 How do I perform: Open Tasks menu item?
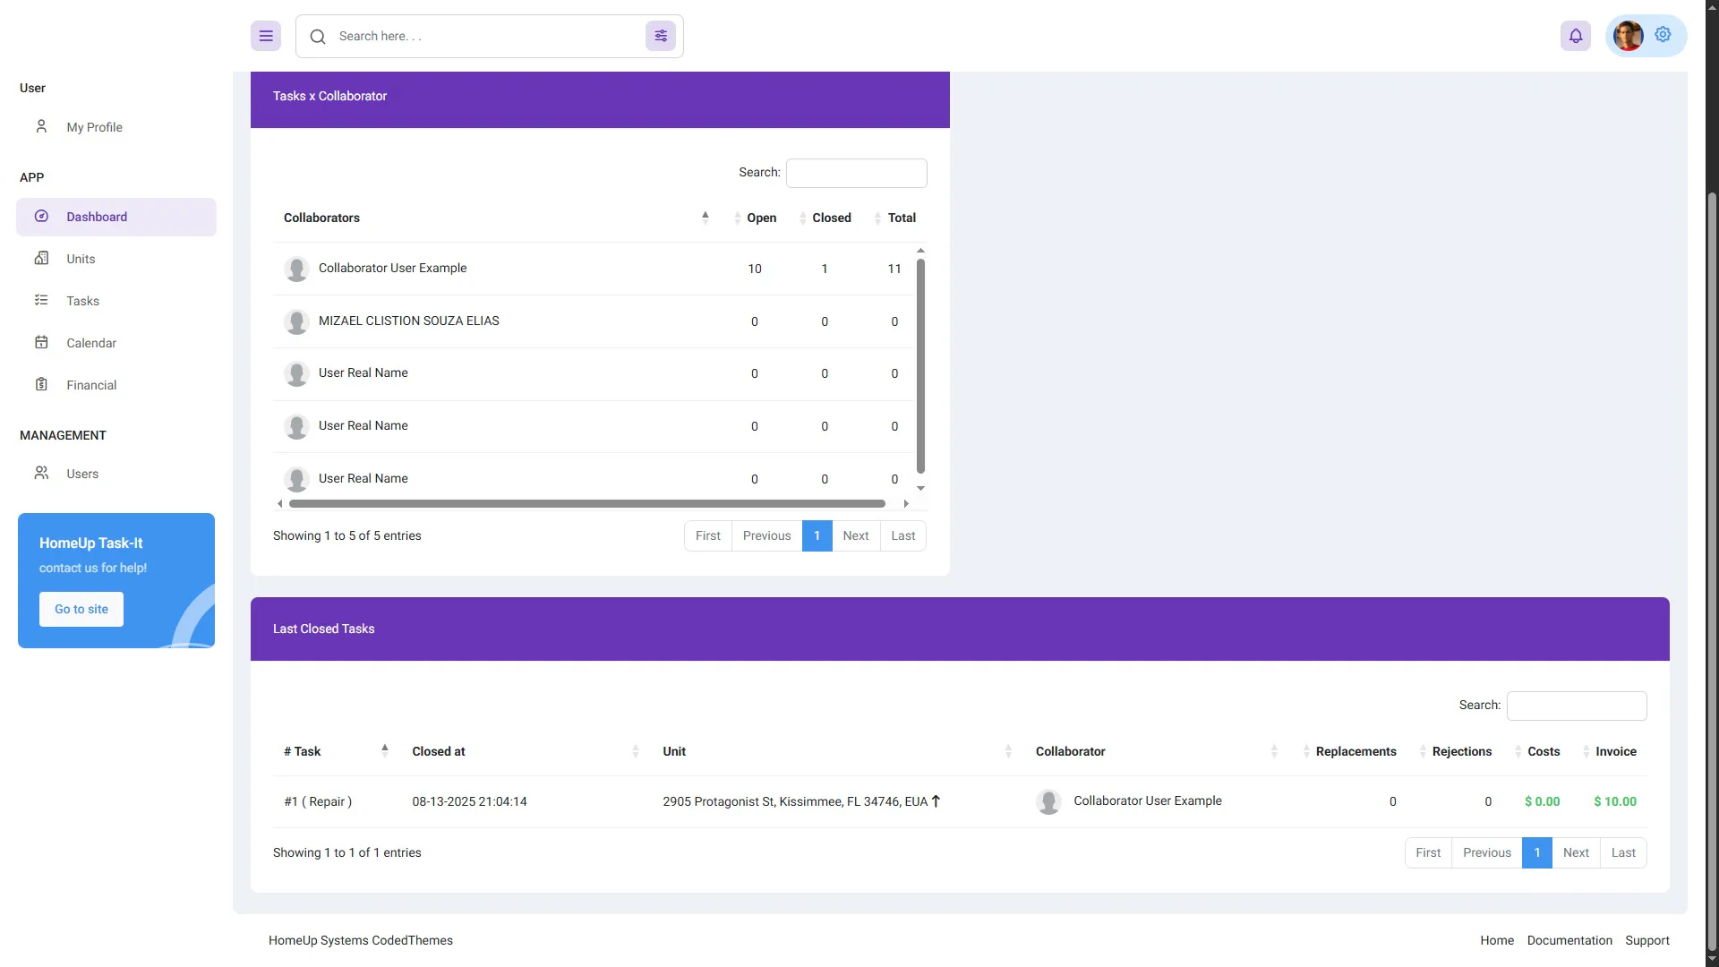(x=116, y=301)
